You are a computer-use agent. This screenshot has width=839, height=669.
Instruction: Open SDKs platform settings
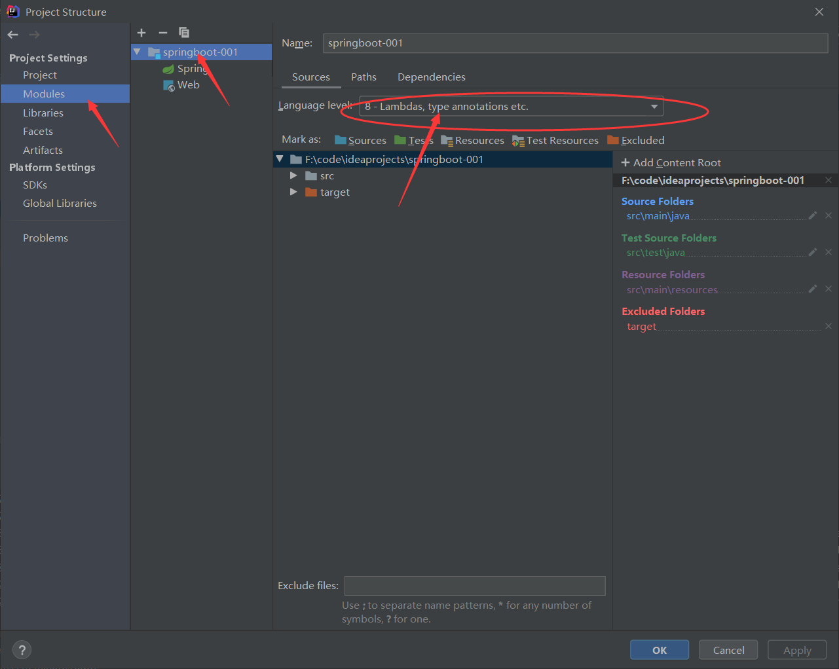[35, 185]
